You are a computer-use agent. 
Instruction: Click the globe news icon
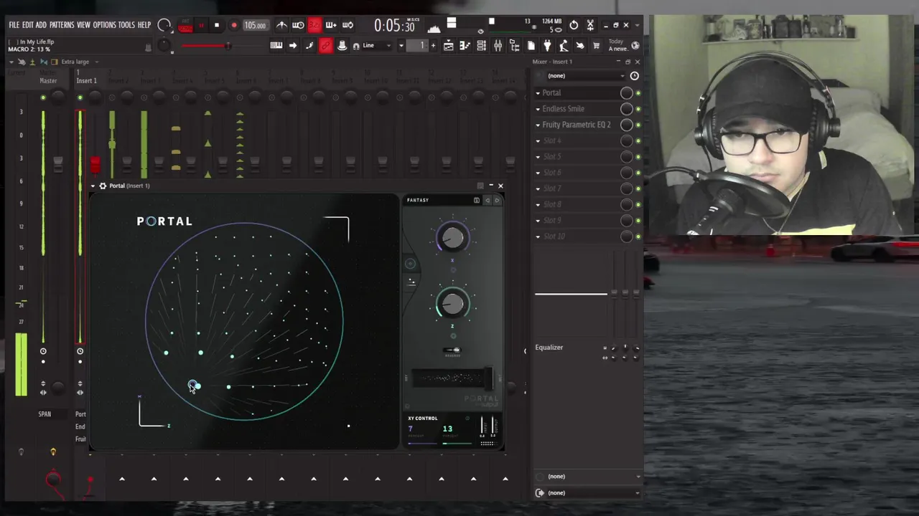[635, 45]
